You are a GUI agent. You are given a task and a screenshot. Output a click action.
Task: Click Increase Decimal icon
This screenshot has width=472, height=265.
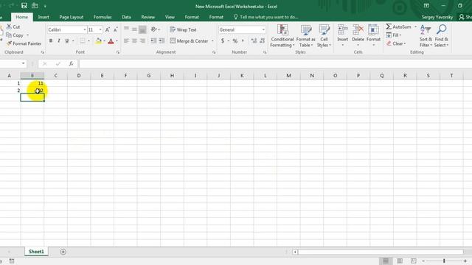(254, 41)
